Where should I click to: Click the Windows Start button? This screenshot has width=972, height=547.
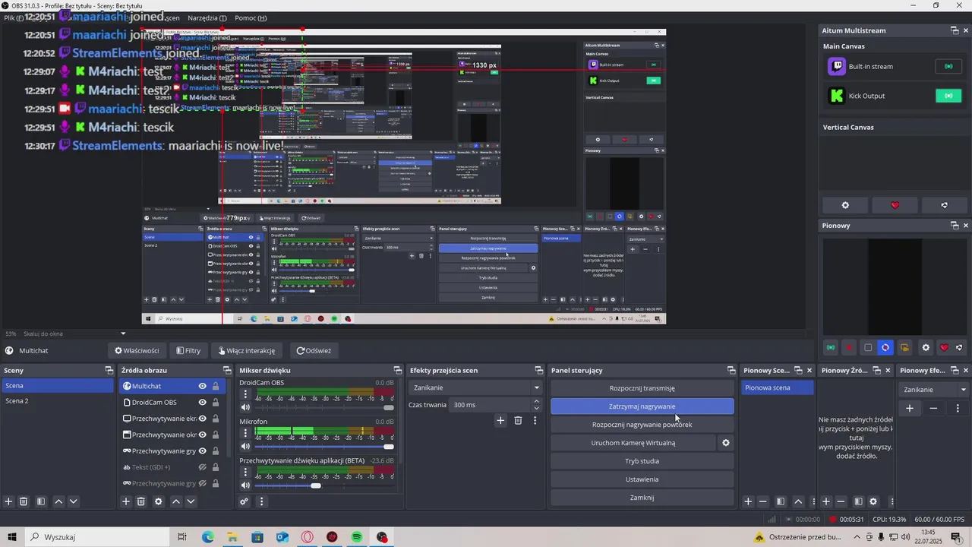click(12, 537)
